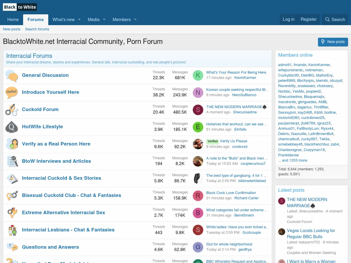
Task: Click the General Discussion speech bubbles icon
Action: (12, 76)
